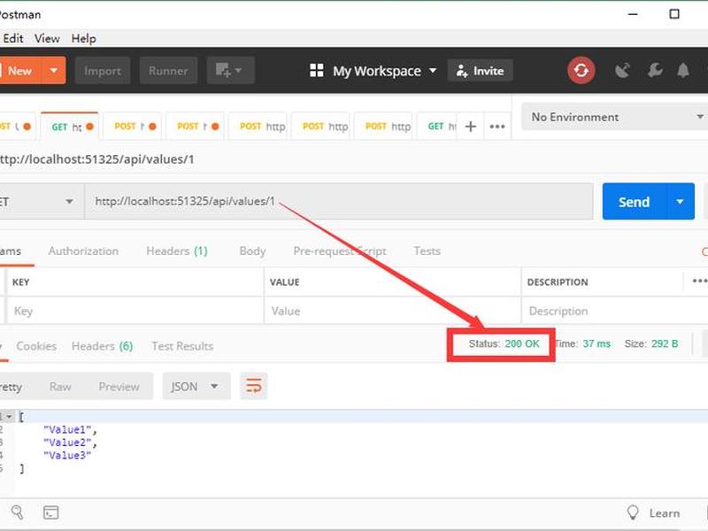The image size is (708, 531).
Task: Click the "Value2" response line
Action: [70, 442]
